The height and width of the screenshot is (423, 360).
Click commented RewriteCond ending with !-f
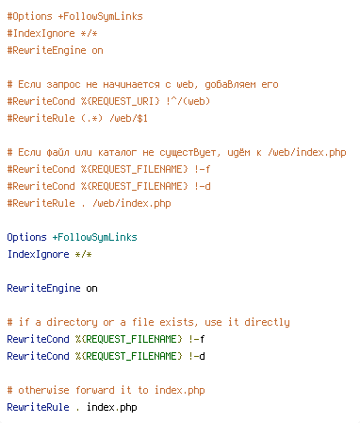coord(108,169)
